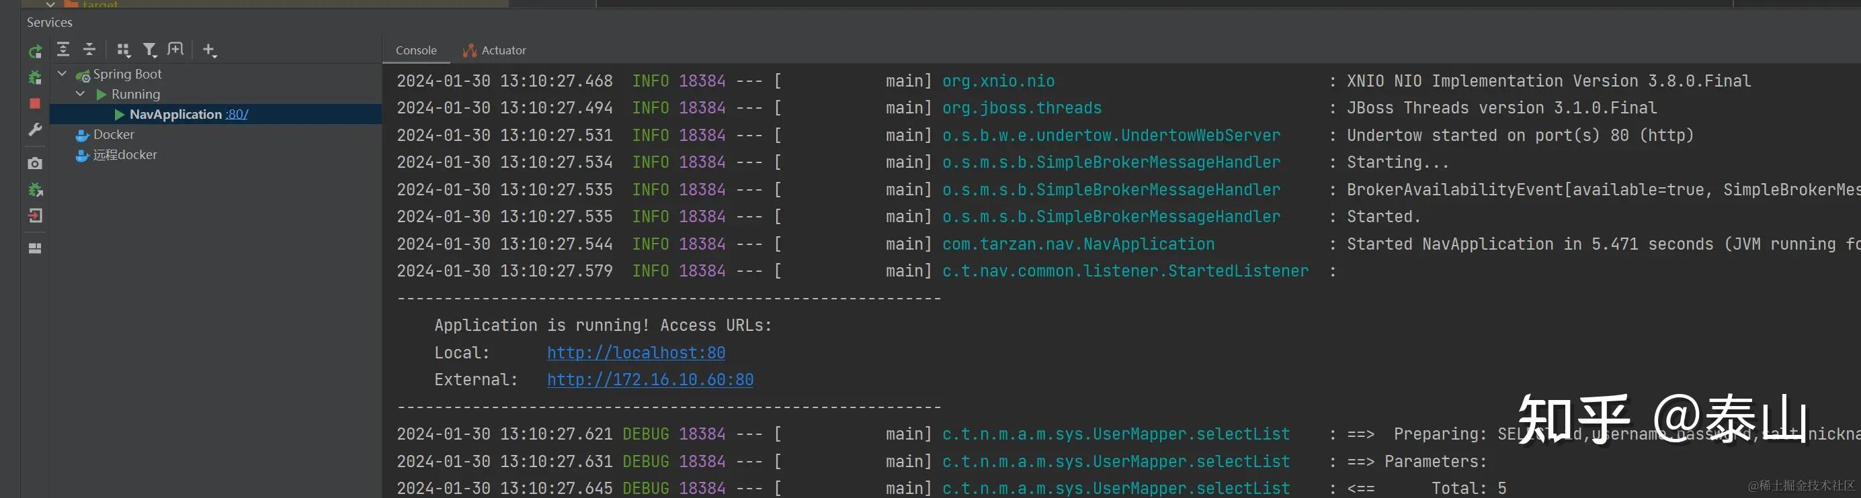
Task: Click the camera thread dump icon
Action: coord(35,164)
